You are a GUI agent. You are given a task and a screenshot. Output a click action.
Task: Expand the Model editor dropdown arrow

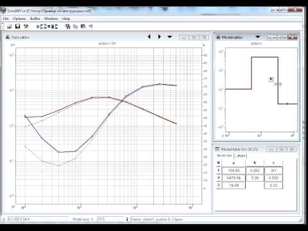[x=258, y=37]
